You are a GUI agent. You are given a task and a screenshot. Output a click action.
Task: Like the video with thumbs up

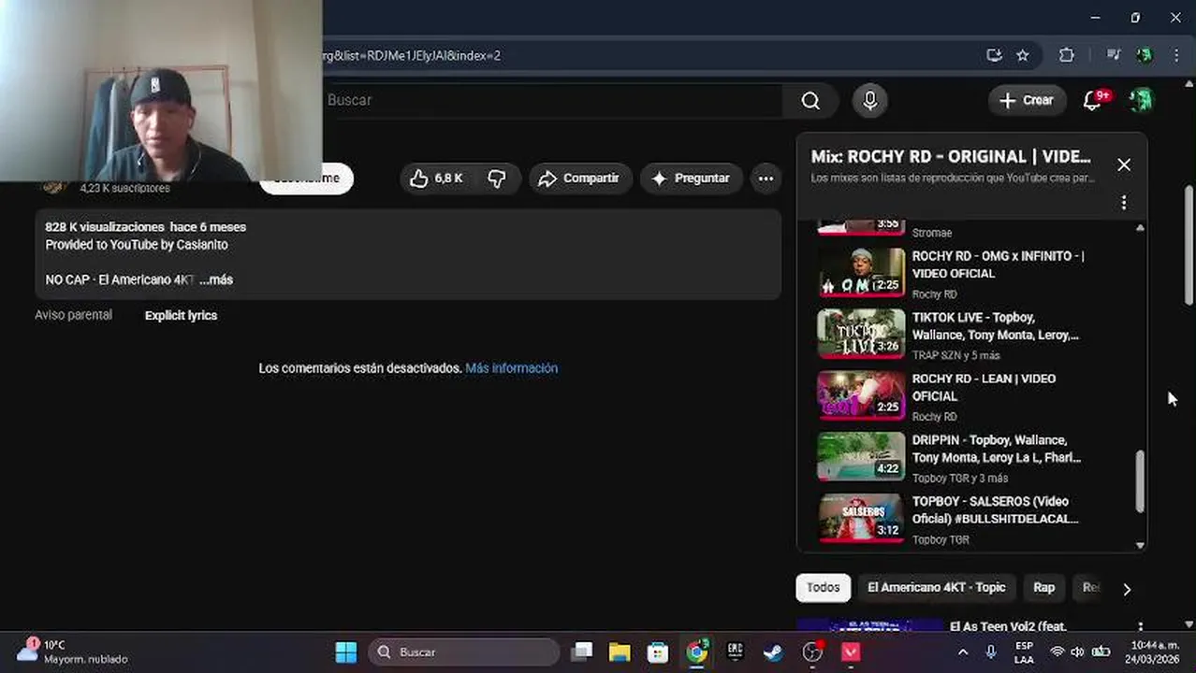click(x=437, y=178)
